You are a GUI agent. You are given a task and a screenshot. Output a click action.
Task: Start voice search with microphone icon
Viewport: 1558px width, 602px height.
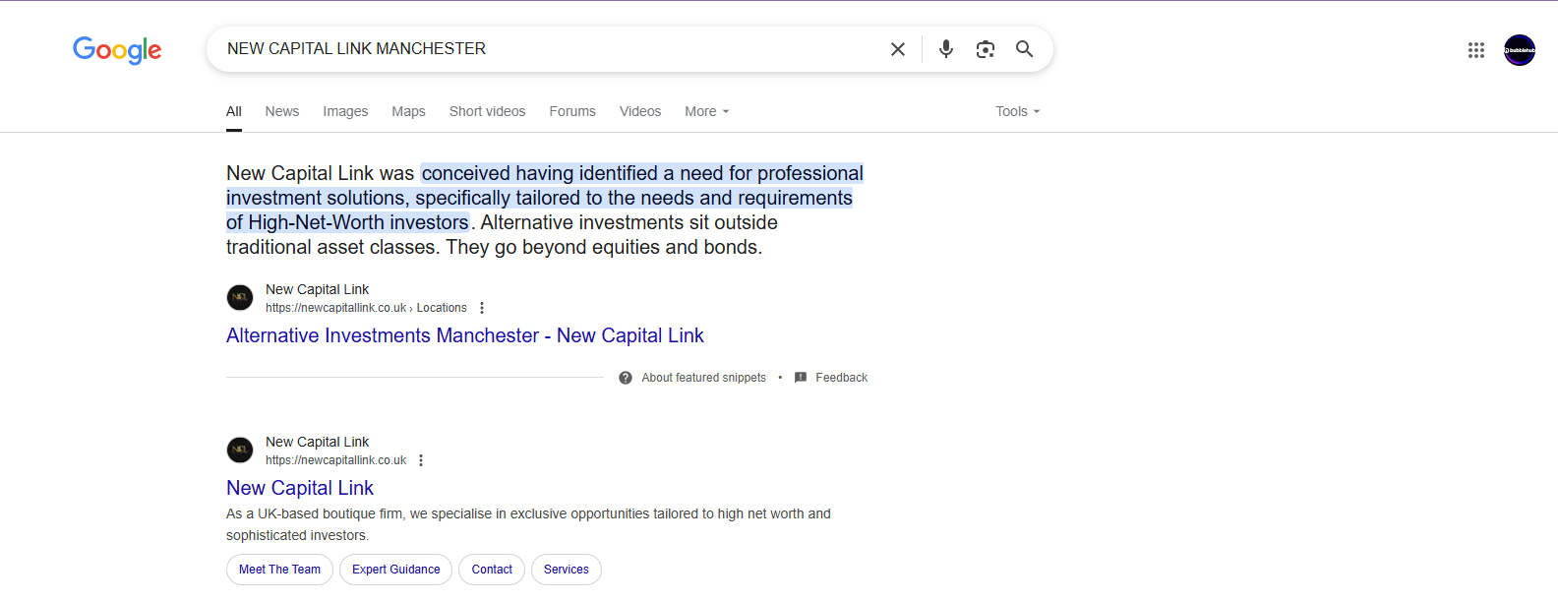click(946, 49)
